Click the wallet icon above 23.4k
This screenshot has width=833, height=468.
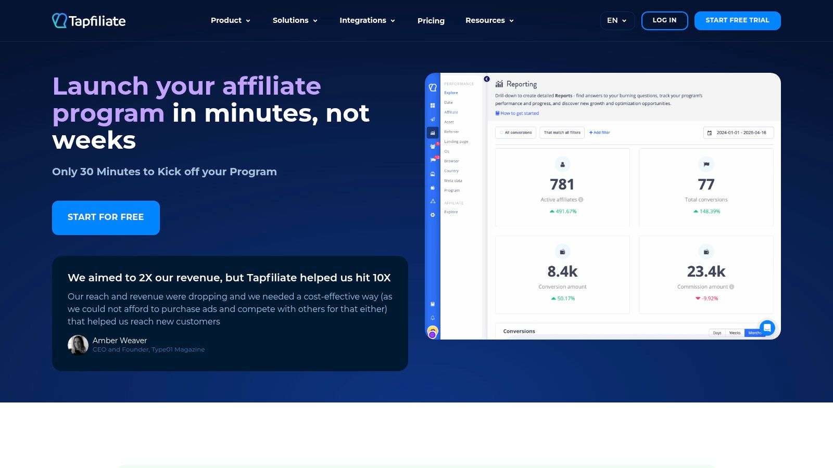[x=706, y=252]
